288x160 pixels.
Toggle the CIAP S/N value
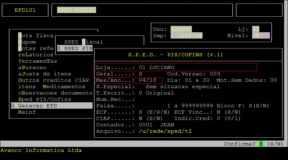[x=141, y=119]
